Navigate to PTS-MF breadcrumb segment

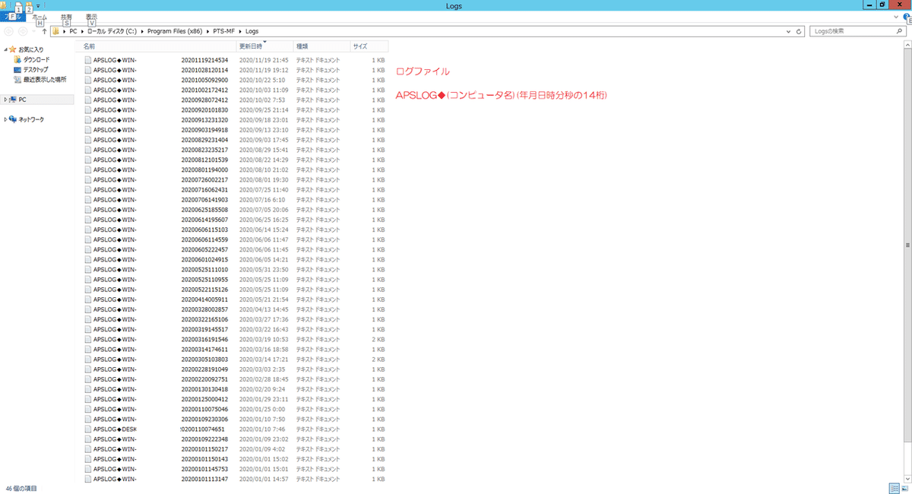point(223,32)
